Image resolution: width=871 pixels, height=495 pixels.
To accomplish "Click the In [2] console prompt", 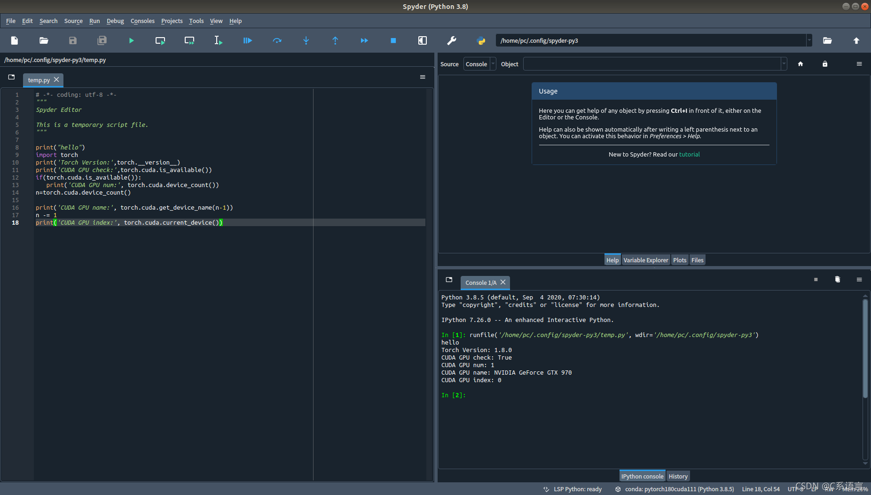I will (x=454, y=395).
